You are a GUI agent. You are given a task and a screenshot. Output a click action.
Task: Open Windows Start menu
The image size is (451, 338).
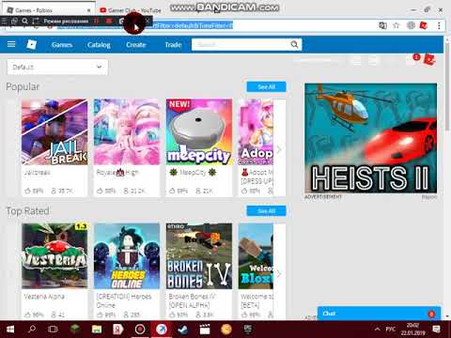coord(10,330)
